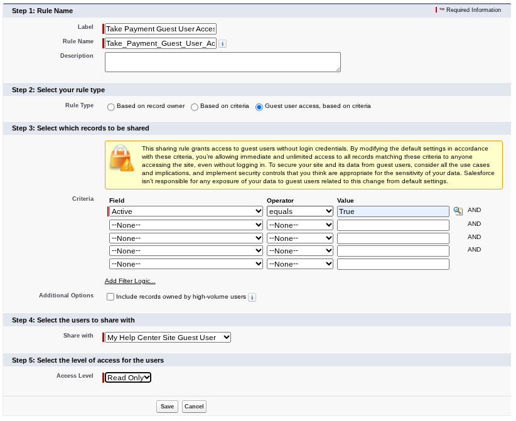The height and width of the screenshot is (421, 516).
Task: Click the Rule Name info icon
Action: coord(222,43)
